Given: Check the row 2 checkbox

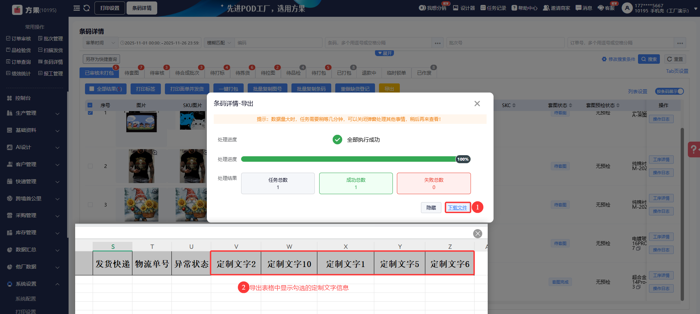Looking at the screenshot, I should 90,166.
